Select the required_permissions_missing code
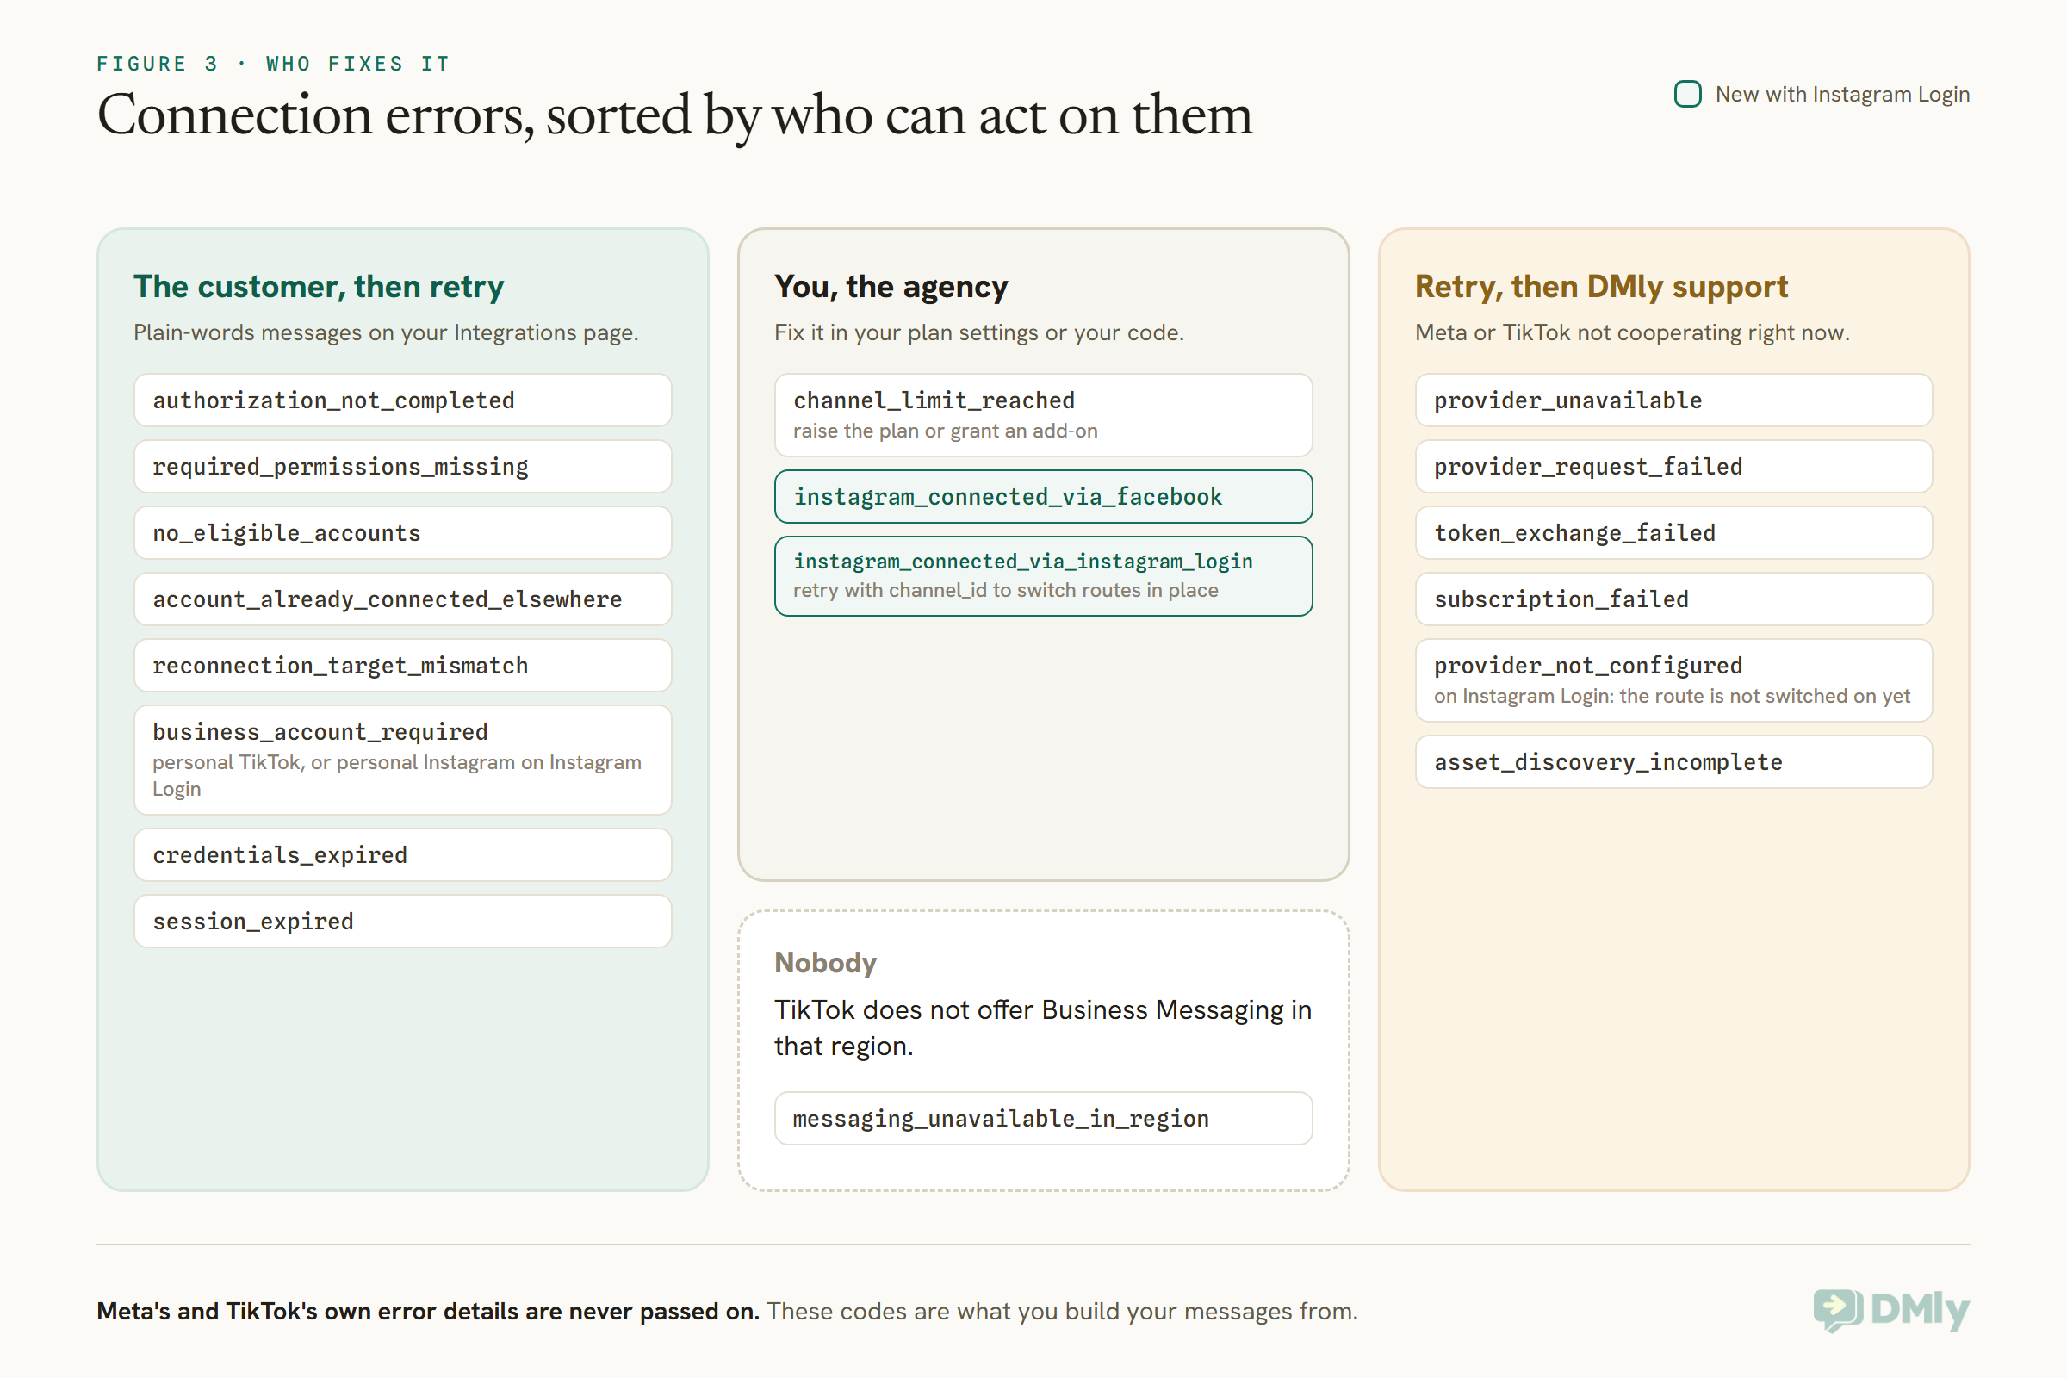Screen dimensions: 2067x1378 point(402,467)
